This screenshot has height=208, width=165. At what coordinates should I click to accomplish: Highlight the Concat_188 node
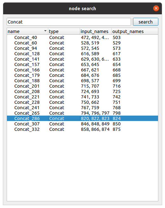pos(82,81)
